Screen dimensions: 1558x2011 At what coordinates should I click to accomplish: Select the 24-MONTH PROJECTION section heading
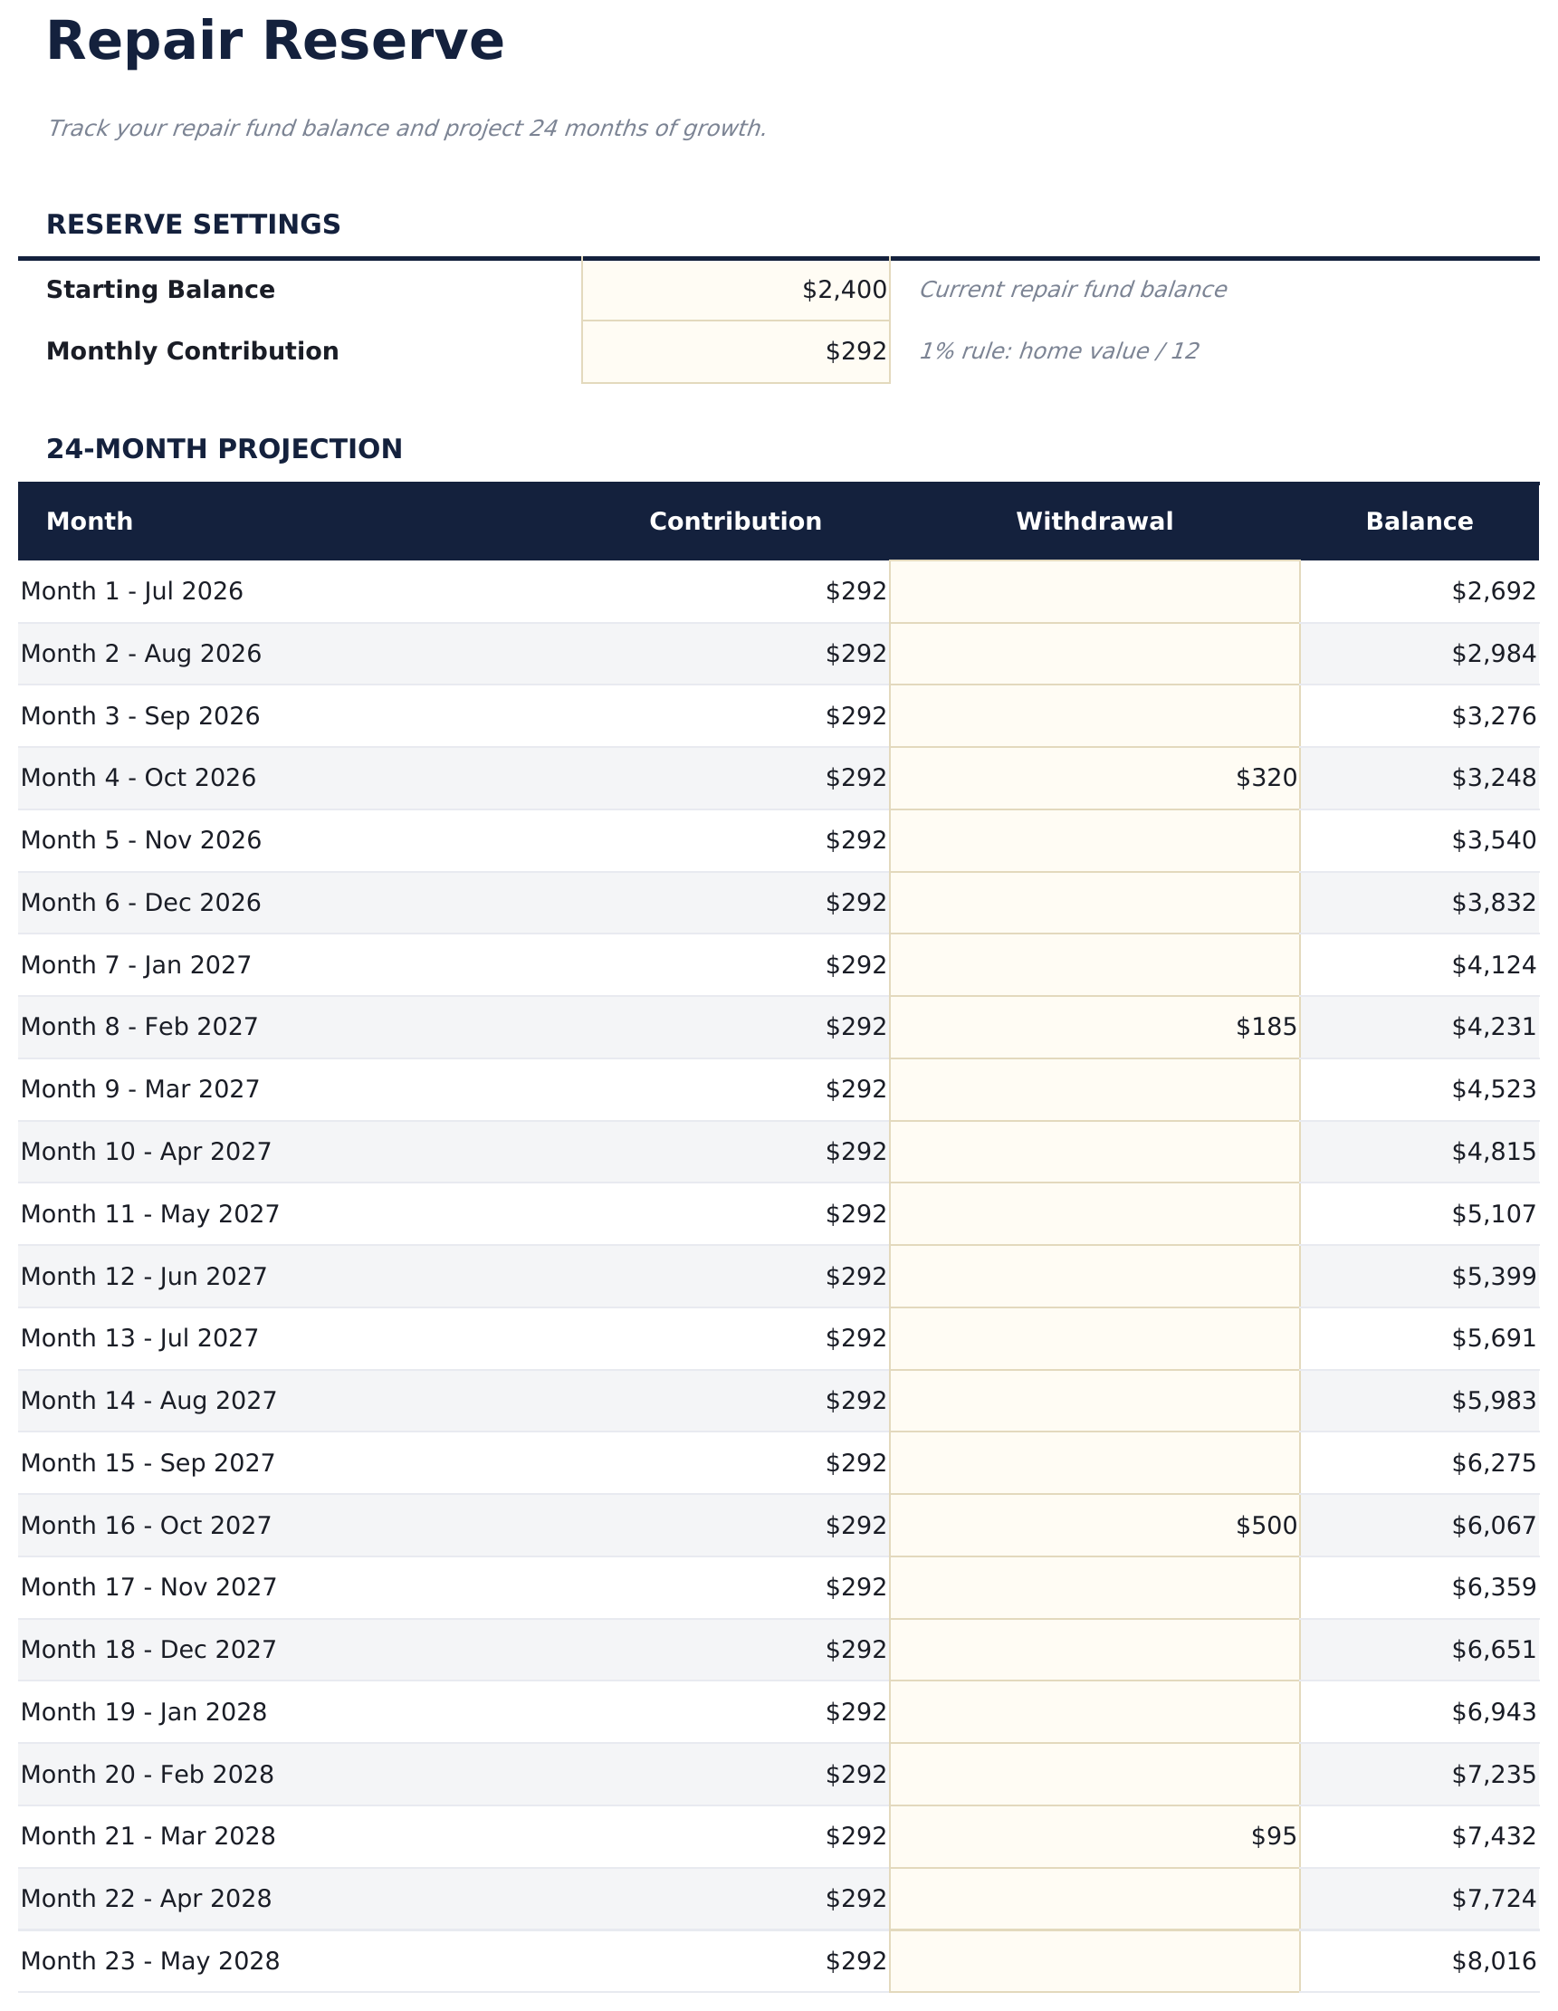(x=224, y=449)
